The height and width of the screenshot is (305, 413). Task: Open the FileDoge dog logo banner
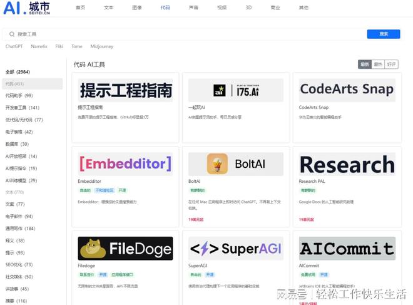[125, 249]
